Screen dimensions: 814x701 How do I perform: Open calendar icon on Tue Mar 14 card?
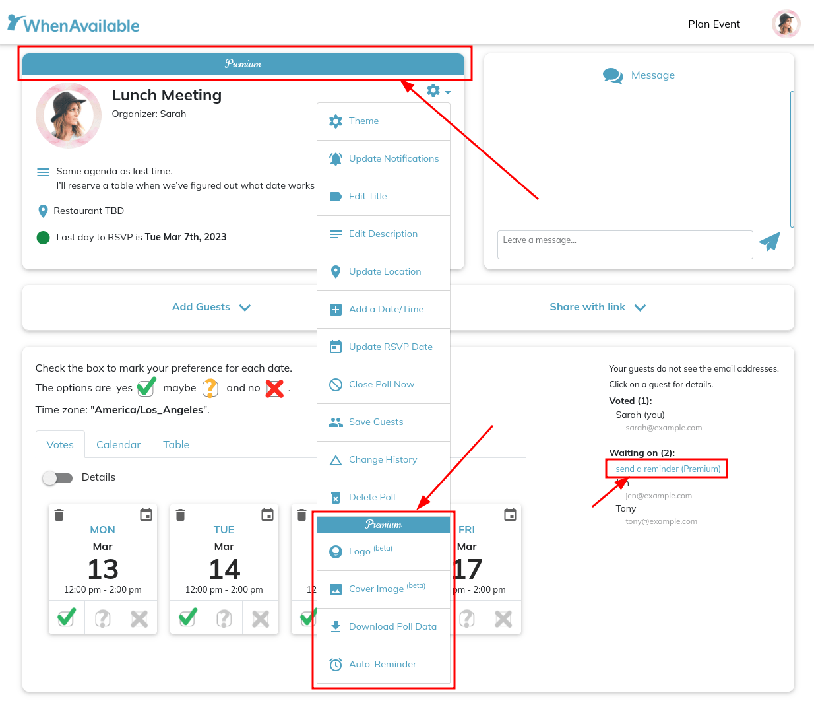[x=268, y=514]
